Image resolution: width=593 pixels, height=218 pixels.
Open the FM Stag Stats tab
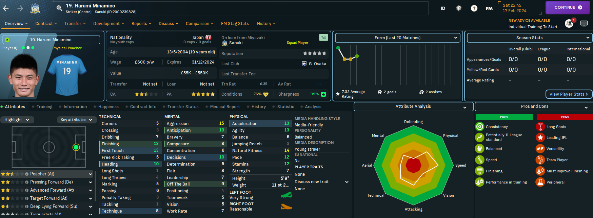tap(235, 24)
